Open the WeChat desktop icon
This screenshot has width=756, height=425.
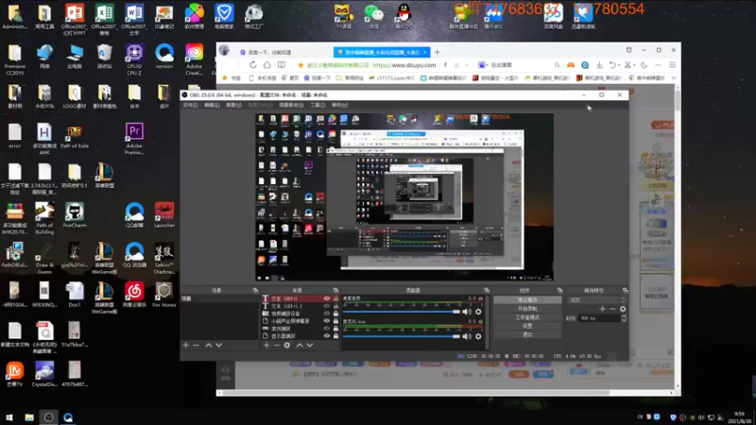click(x=373, y=16)
